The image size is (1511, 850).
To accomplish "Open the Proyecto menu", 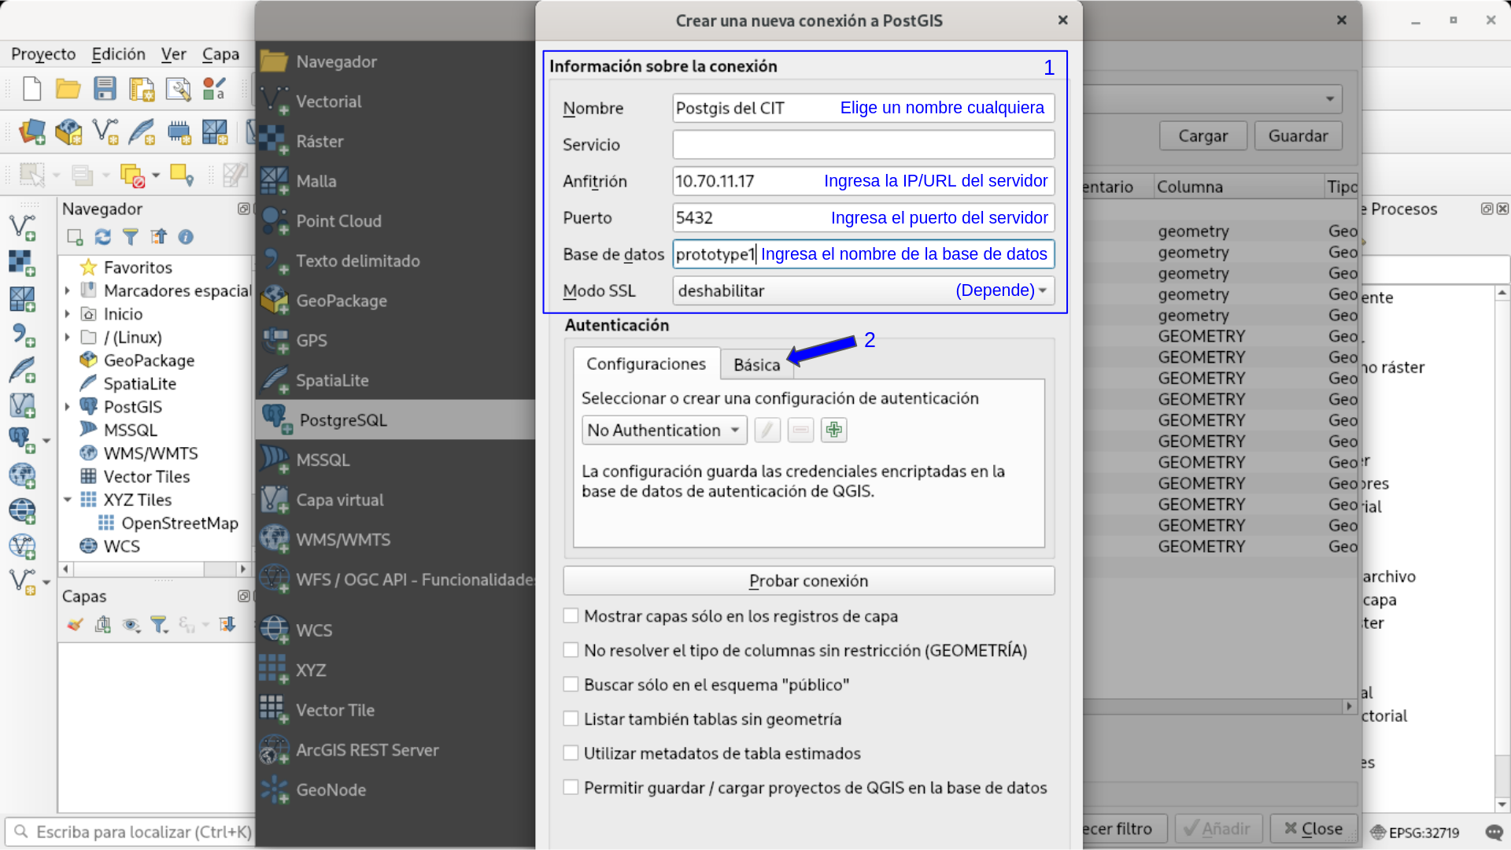I will coord(43,54).
